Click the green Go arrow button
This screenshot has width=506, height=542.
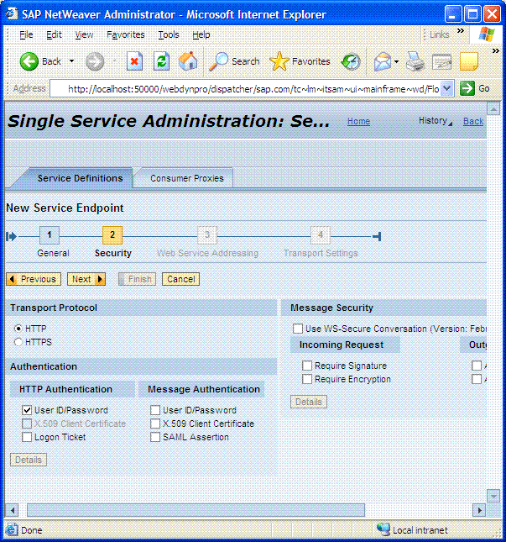(467, 88)
